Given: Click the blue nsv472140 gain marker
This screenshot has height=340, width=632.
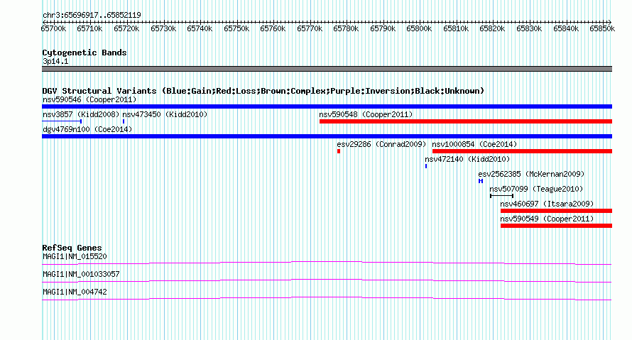Looking at the screenshot, I should point(426,166).
